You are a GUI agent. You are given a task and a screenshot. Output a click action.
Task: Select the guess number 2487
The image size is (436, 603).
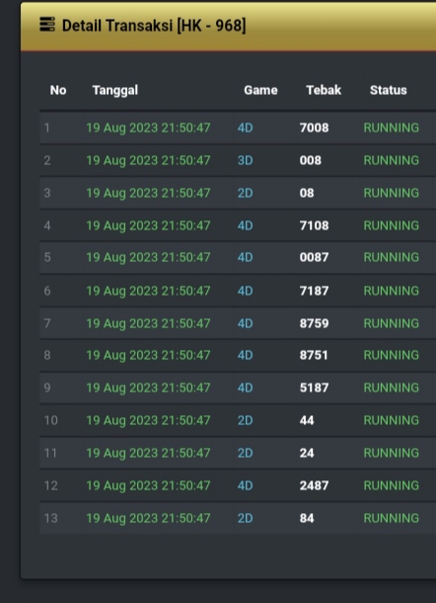(x=314, y=485)
